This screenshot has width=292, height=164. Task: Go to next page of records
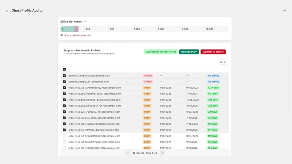click(162, 153)
